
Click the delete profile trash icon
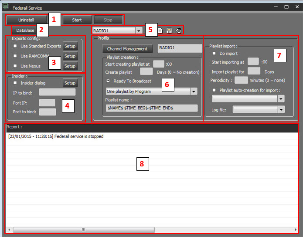pos(178,31)
